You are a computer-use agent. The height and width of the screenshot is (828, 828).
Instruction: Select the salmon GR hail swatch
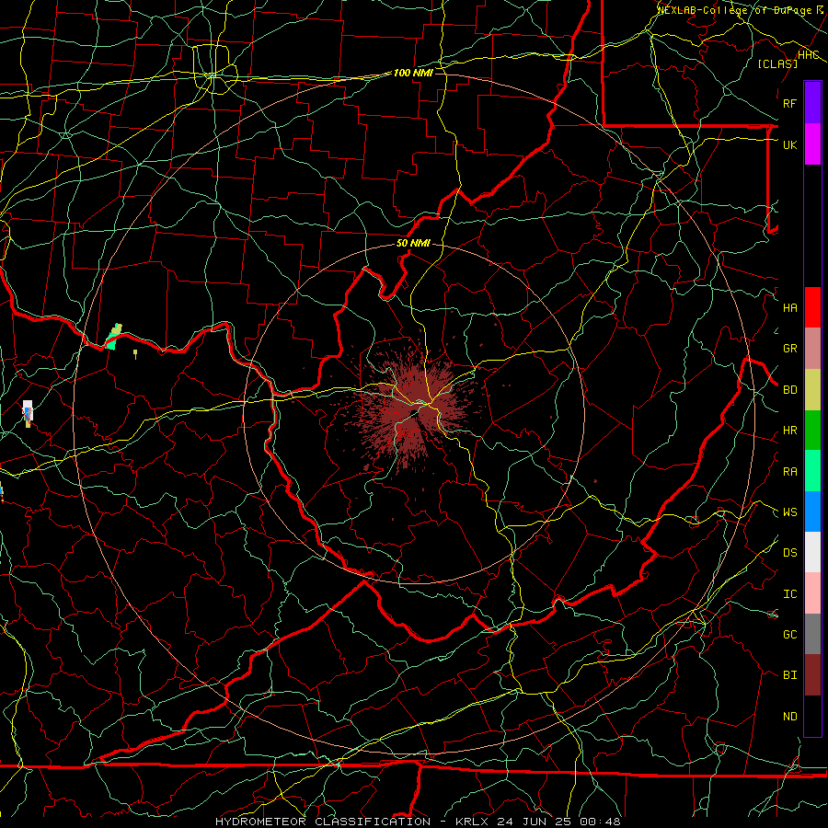tap(812, 349)
